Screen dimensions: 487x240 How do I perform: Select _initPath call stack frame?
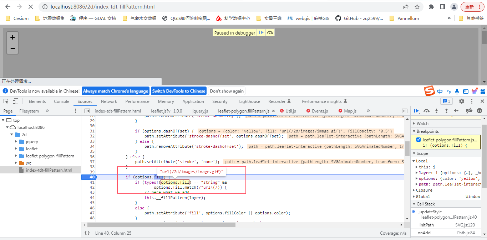(x=446, y=225)
